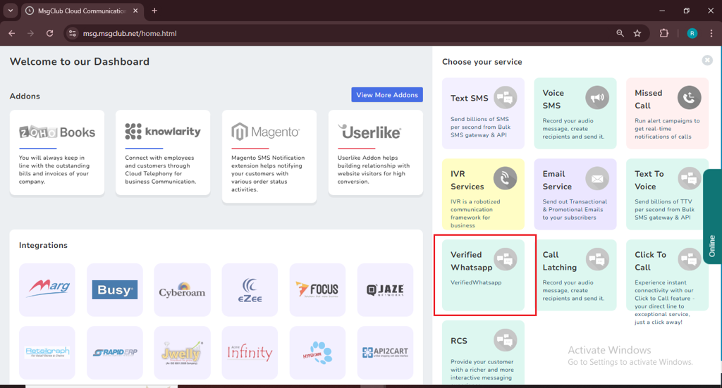Screen dimensions: 722x388
Task: Click the View More Addons button
Action: (387, 95)
